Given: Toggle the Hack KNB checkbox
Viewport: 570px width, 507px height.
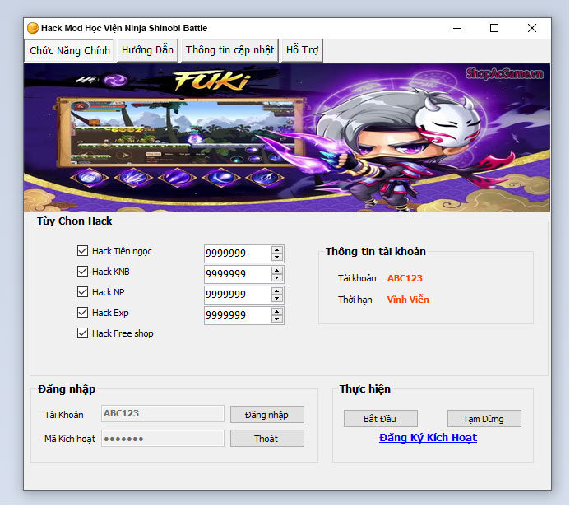Looking at the screenshot, I should click(x=82, y=272).
